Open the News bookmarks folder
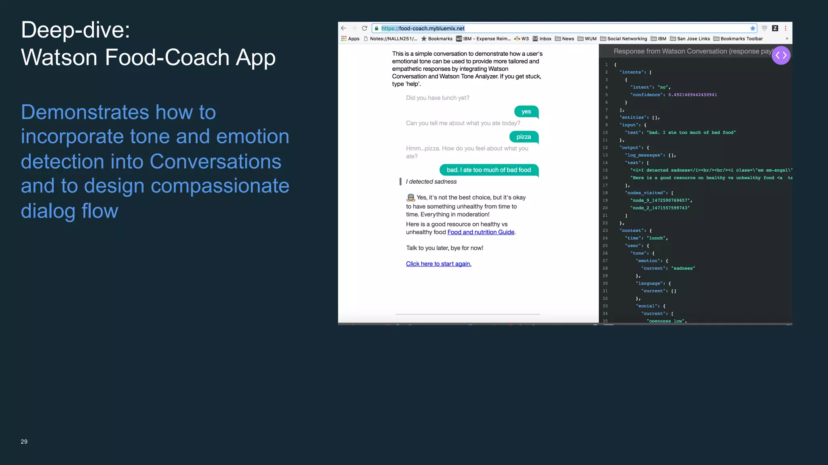828x465 pixels. point(564,39)
